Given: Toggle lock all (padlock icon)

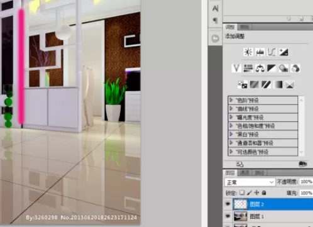Looking at the screenshot, I should 264,192.
